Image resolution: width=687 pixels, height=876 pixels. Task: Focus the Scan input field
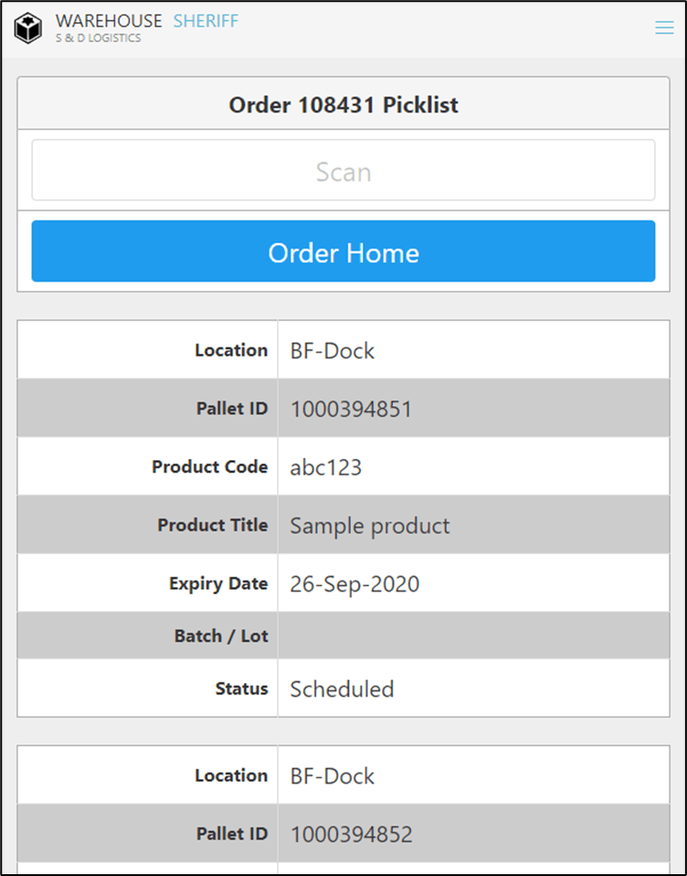coord(343,171)
